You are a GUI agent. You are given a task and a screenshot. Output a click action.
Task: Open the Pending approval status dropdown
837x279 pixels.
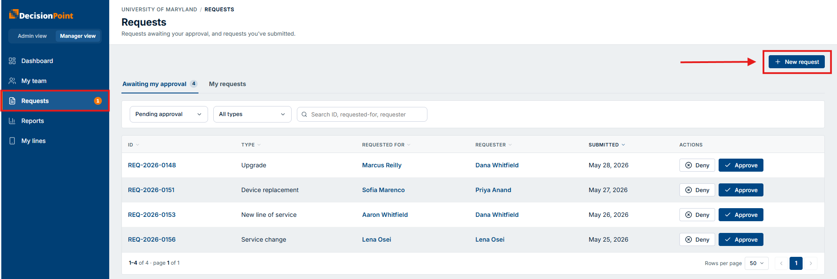pos(169,114)
